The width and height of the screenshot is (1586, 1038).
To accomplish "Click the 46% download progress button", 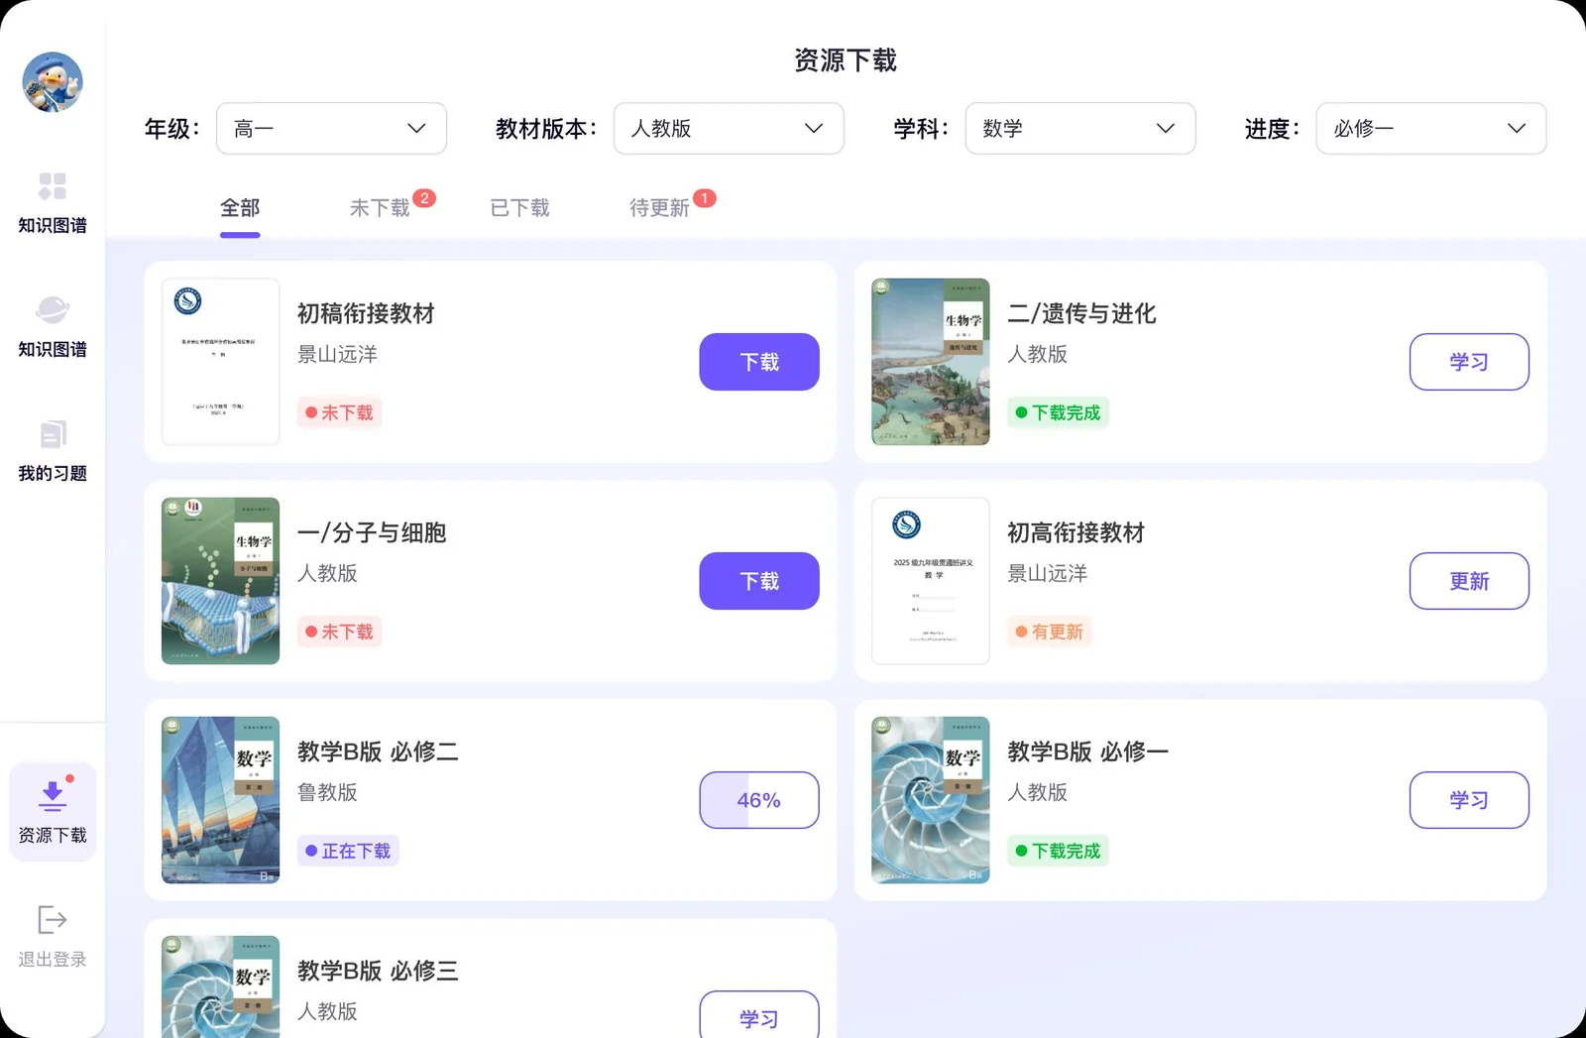I will pos(759,800).
